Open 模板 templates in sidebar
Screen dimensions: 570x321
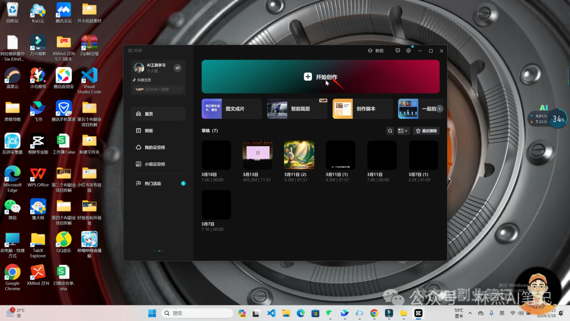[x=158, y=130]
